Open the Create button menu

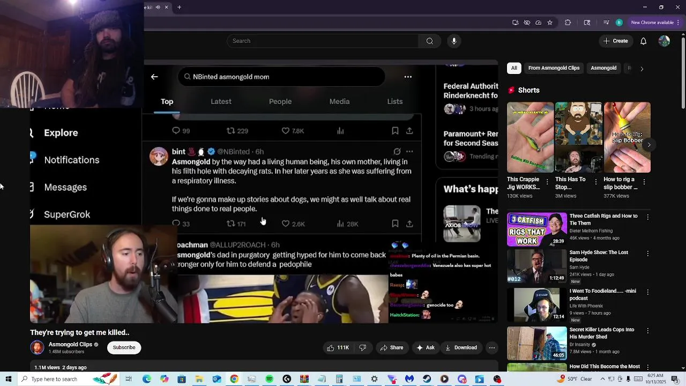point(615,41)
